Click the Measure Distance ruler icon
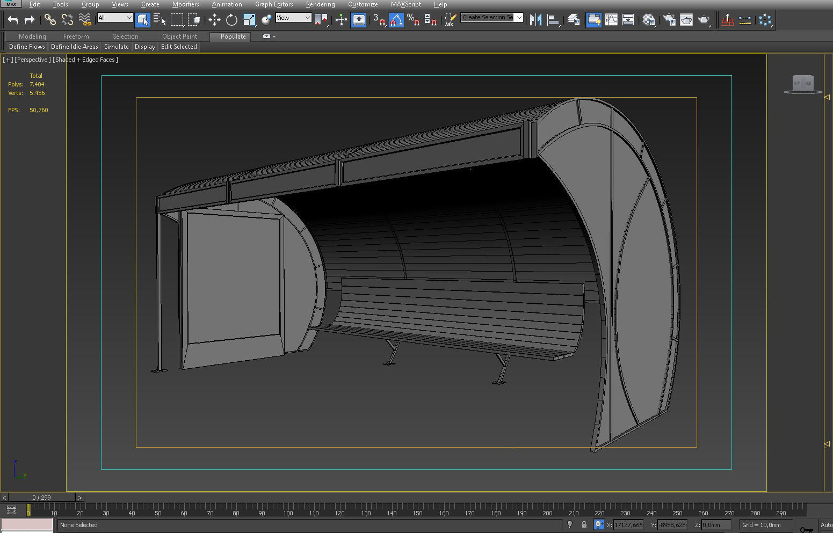 tap(745, 20)
